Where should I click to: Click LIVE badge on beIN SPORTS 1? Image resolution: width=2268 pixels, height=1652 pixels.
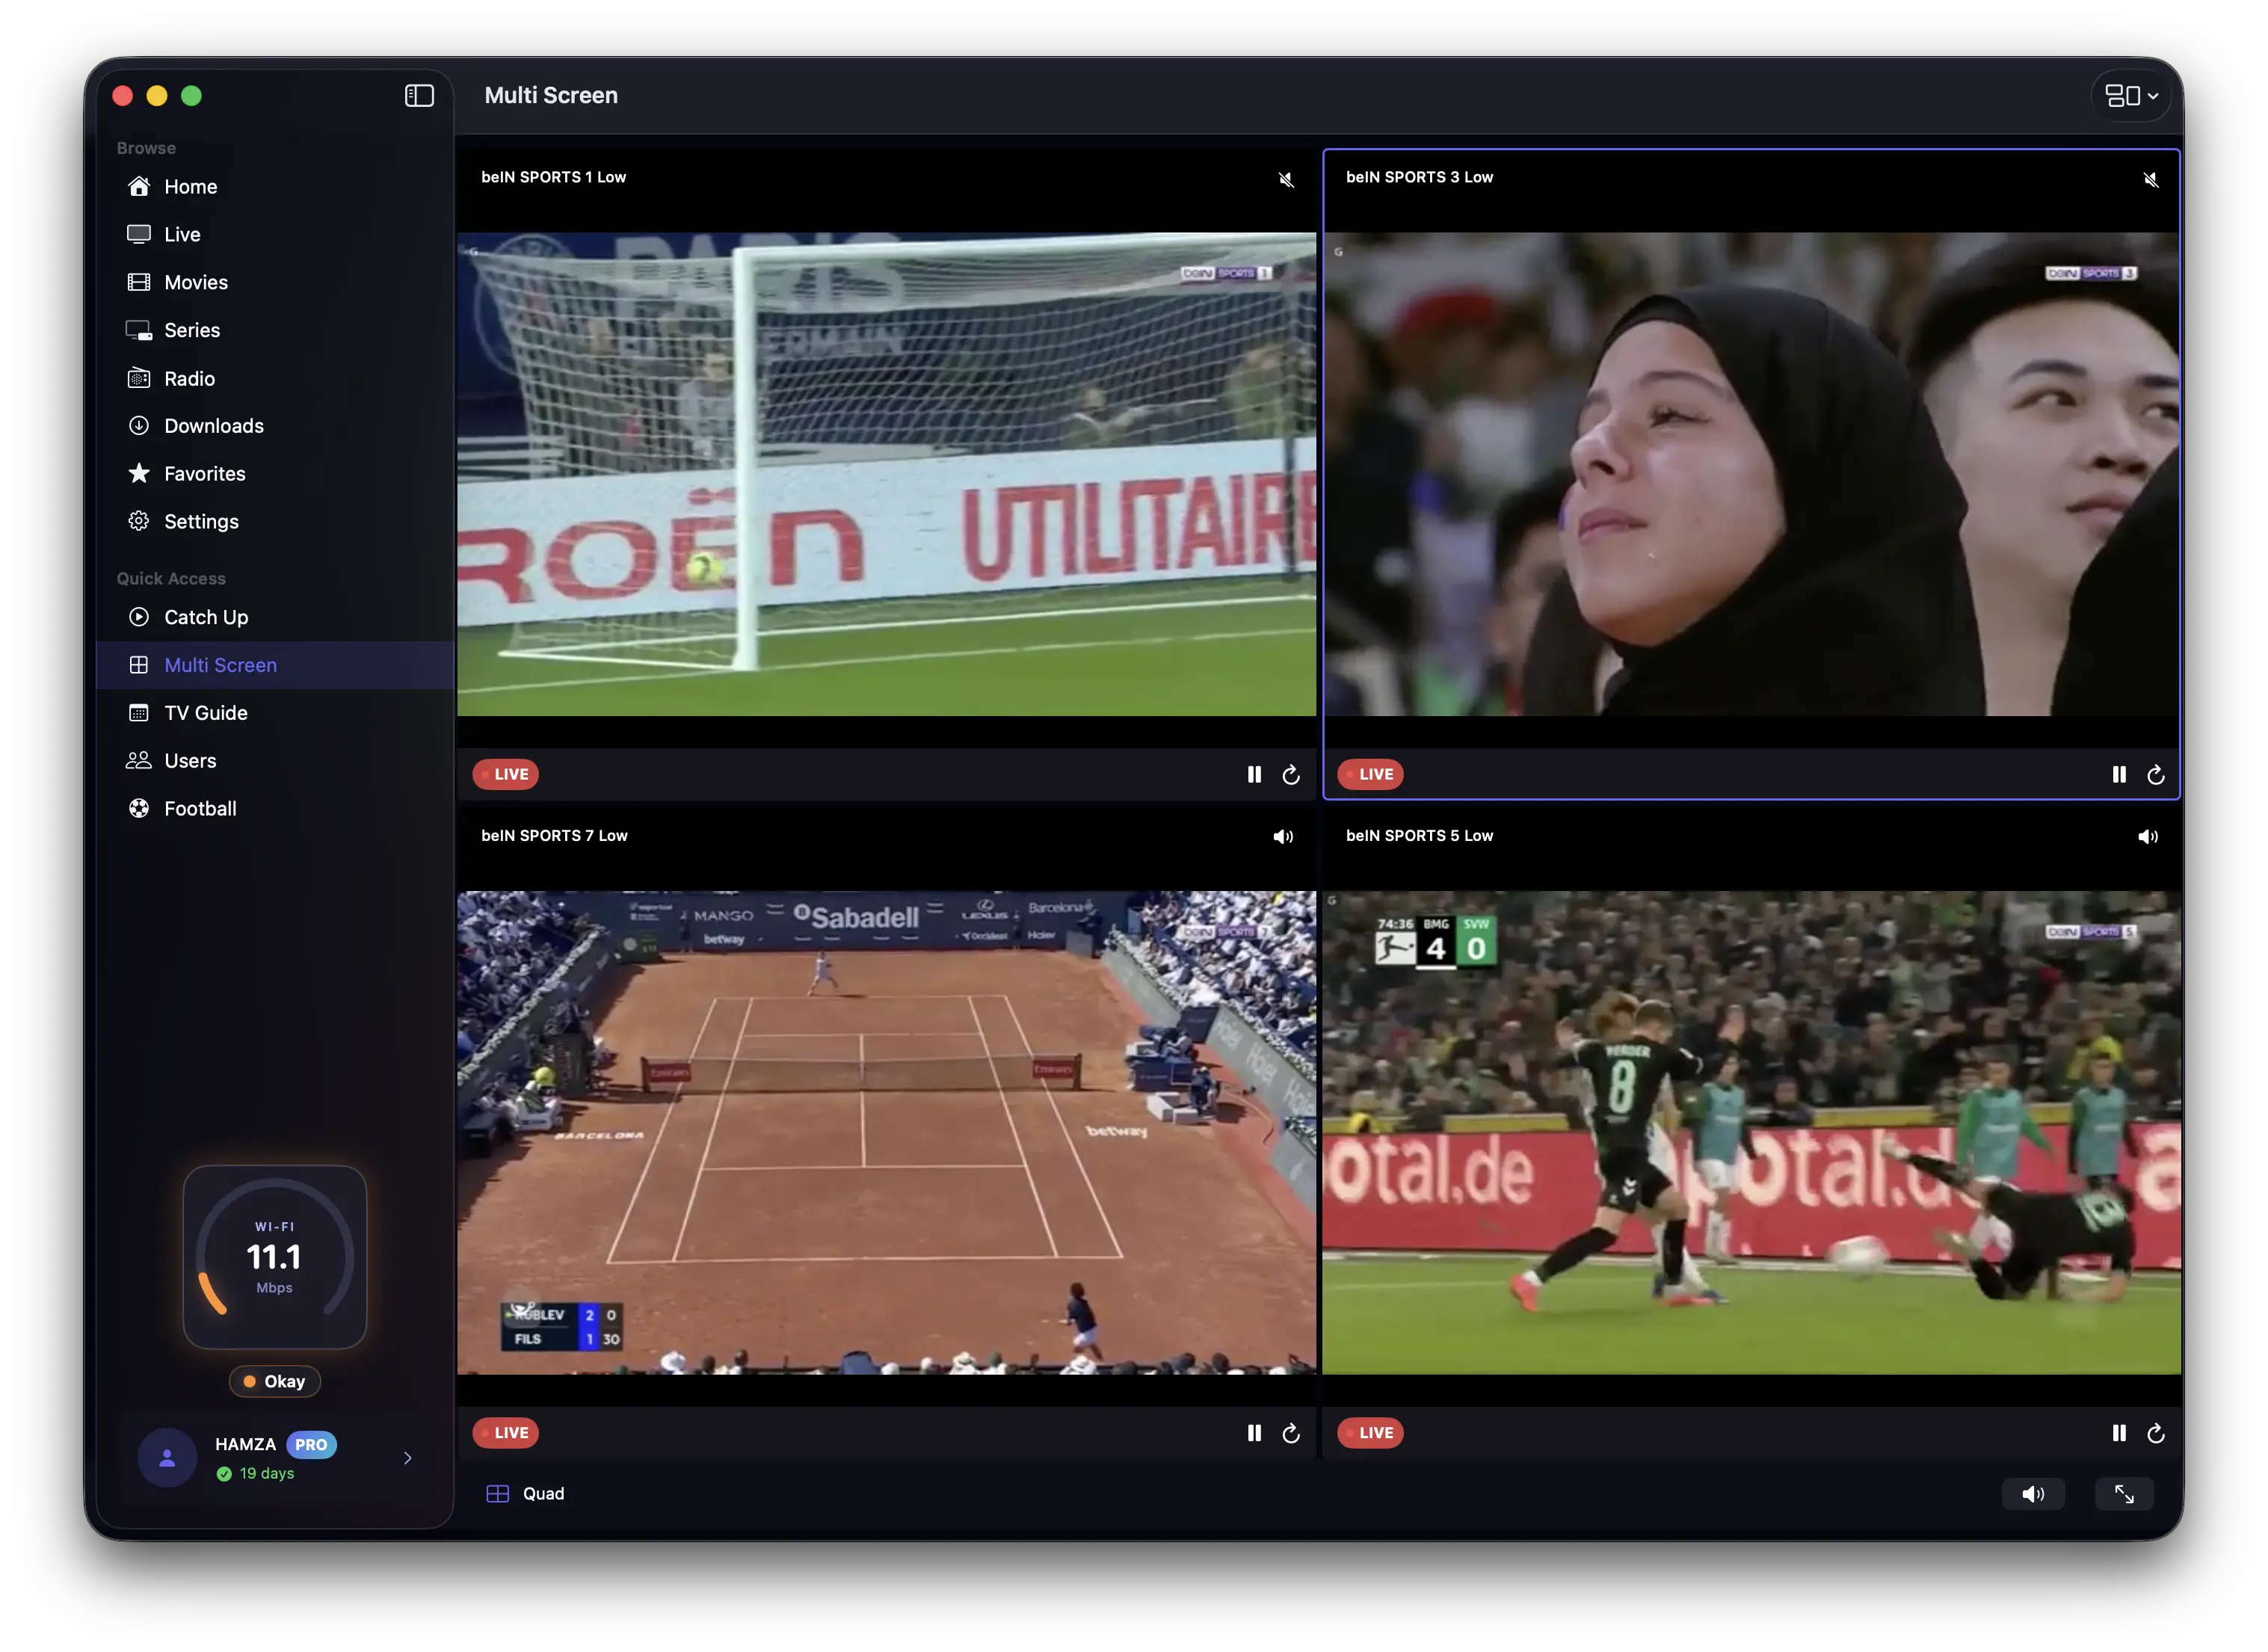point(505,774)
